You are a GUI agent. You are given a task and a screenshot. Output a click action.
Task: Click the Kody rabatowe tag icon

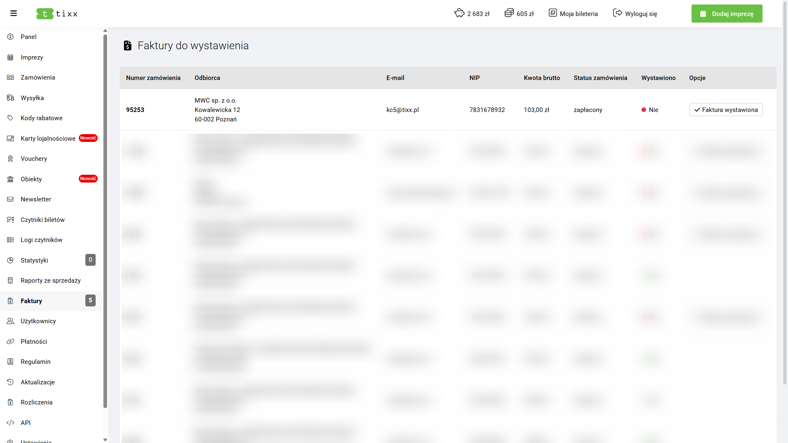10,118
